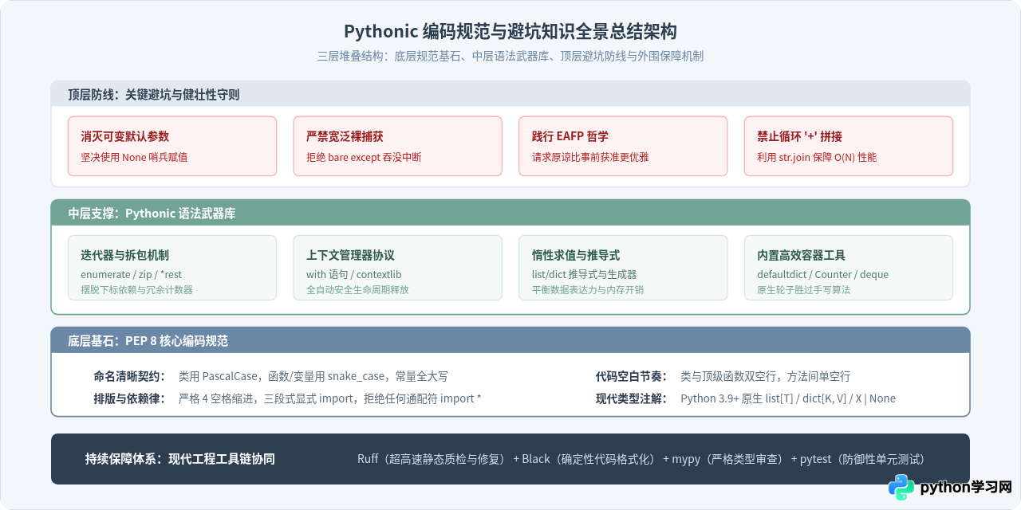1021x510 pixels.
Task: Click the text '利用 str.join 保障 O(N) 性能'
Action: click(x=817, y=157)
